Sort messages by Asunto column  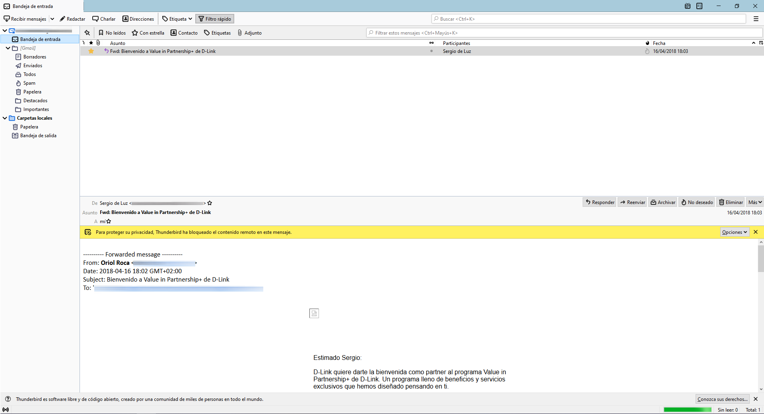click(x=118, y=43)
